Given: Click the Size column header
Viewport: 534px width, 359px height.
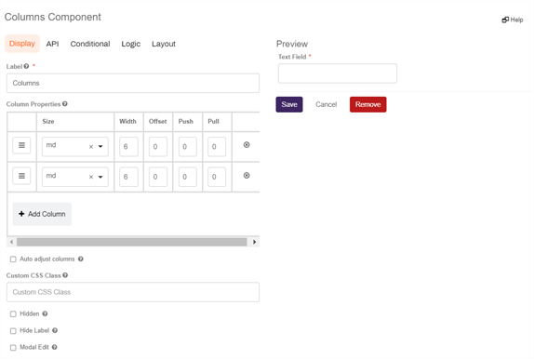Looking at the screenshot, I should 48,121.
